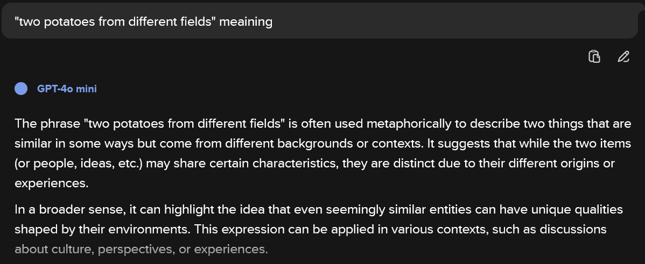Select the user message bubble at top
Screen dimensions: 645x264
point(322,21)
